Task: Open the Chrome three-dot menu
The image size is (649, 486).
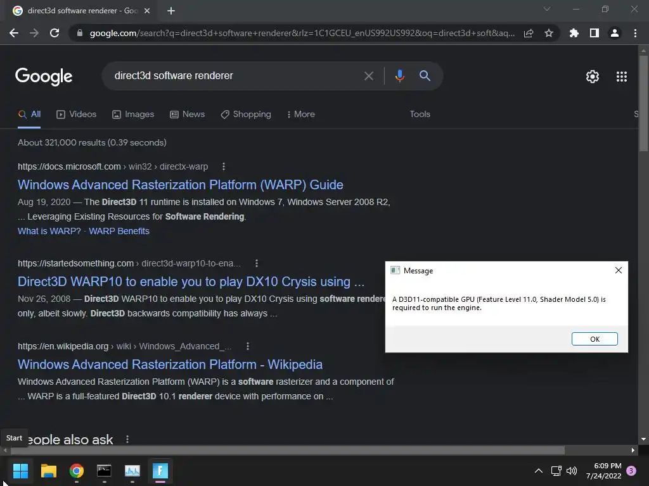Action: [635, 33]
